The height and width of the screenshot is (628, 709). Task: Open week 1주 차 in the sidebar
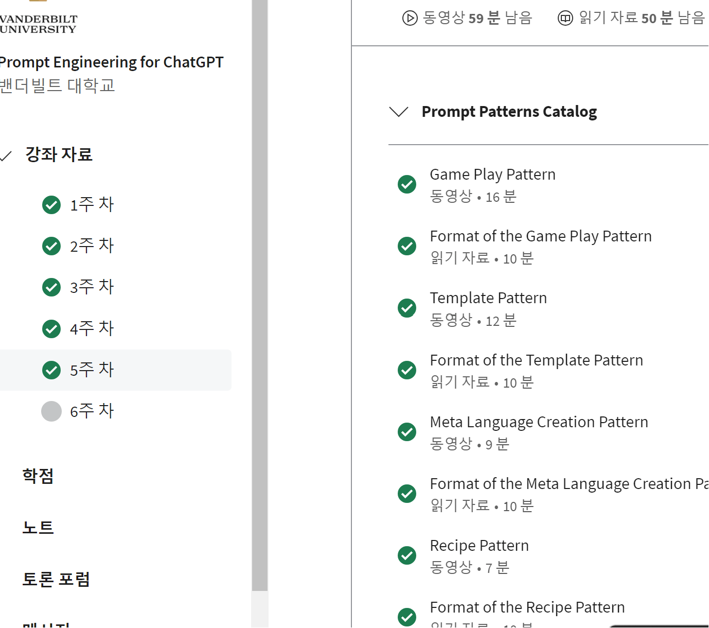pyautogui.click(x=92, y=205)
